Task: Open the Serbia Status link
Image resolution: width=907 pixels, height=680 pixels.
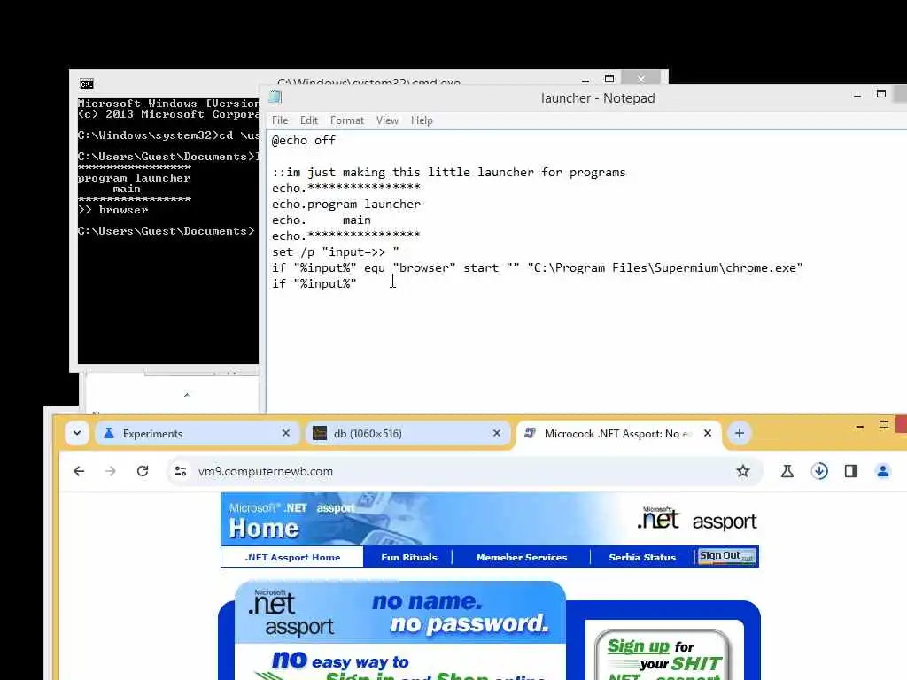Action: pos(642,558)
